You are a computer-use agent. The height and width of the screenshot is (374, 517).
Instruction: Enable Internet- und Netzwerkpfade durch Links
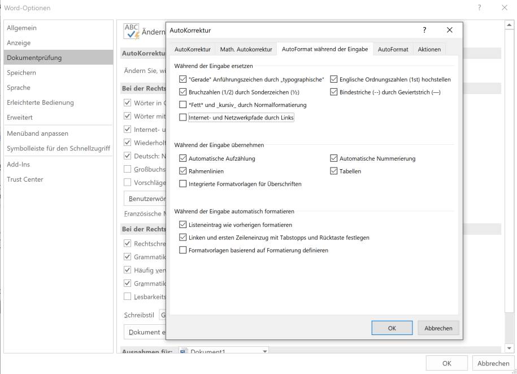(x=183, y=118)
